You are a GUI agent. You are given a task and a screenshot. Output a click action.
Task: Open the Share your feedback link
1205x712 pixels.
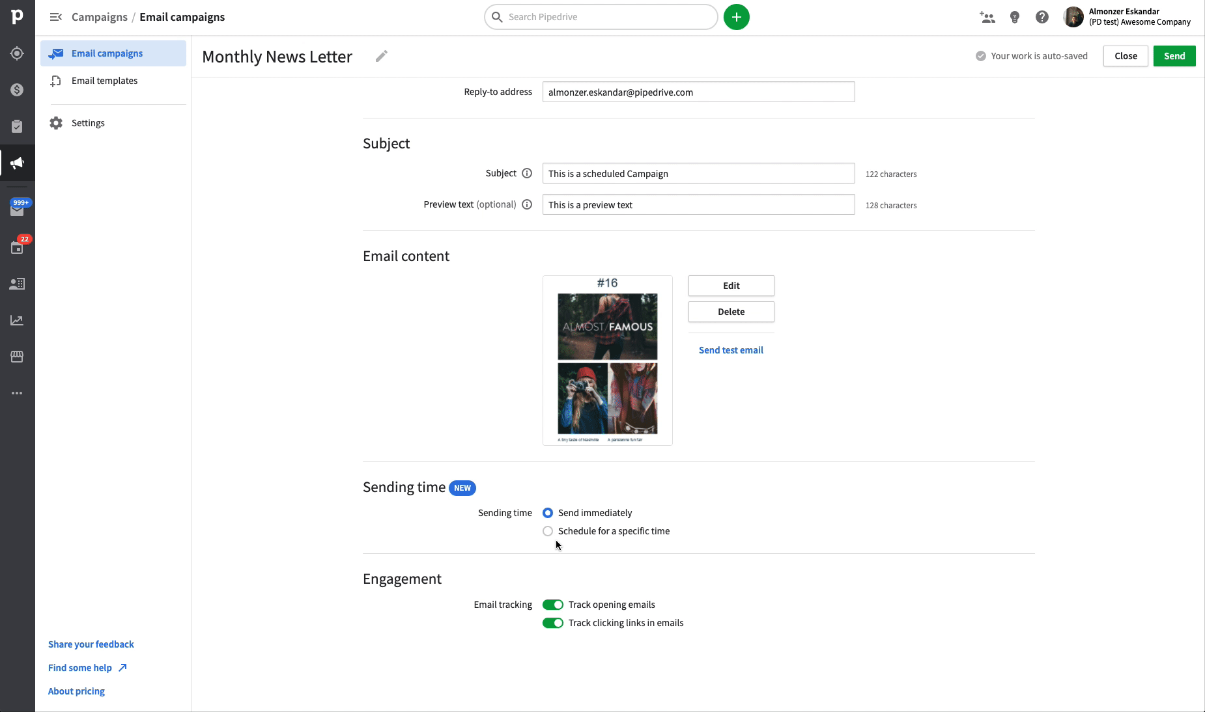[91, 644]
